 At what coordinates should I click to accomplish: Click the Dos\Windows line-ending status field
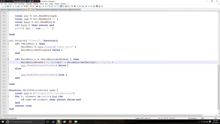pos(192,118)
